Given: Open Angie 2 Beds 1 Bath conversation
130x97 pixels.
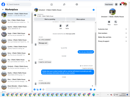Looking at the screenshot, I should (x=16, y=34).
